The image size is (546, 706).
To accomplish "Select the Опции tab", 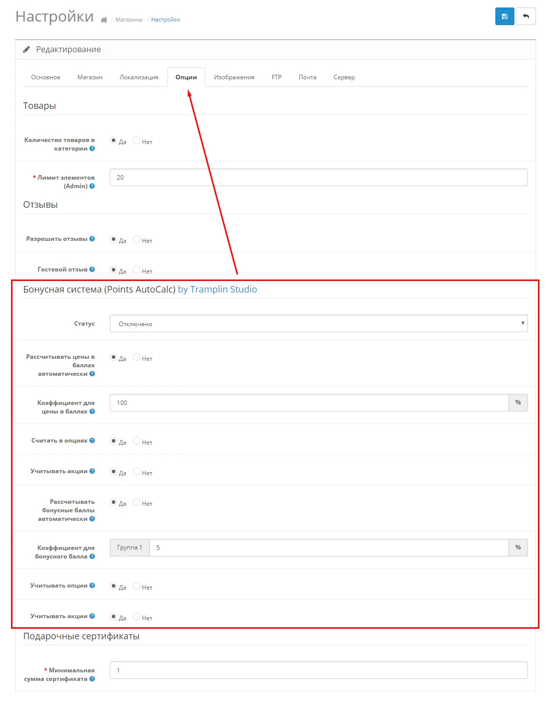I will tap(186, 77).
